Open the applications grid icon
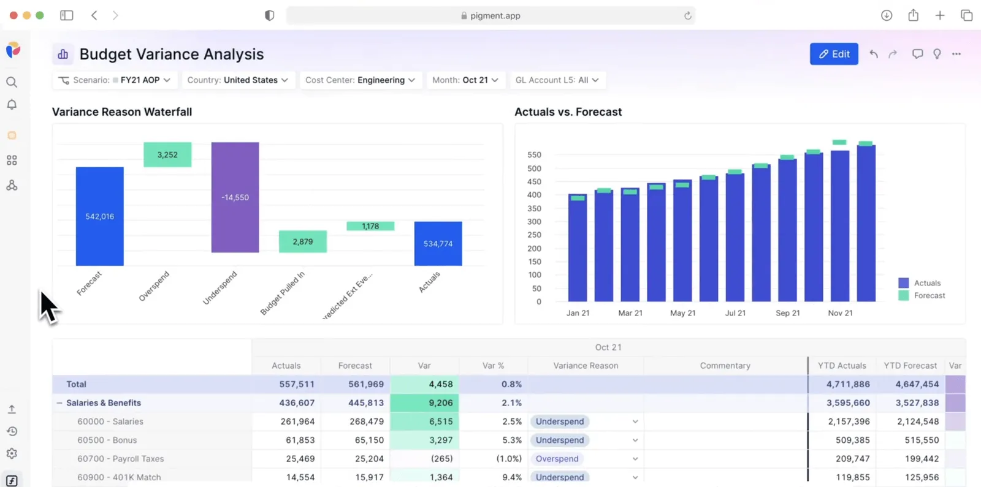This screenshot has height=487, width=981. pyautogui.click(x=12, y=160)
